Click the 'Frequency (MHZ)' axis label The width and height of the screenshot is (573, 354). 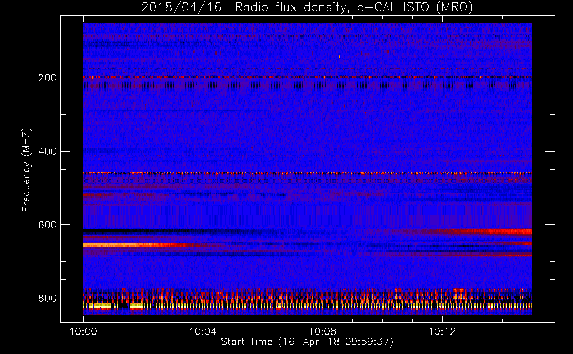click(x=26, y=170)
